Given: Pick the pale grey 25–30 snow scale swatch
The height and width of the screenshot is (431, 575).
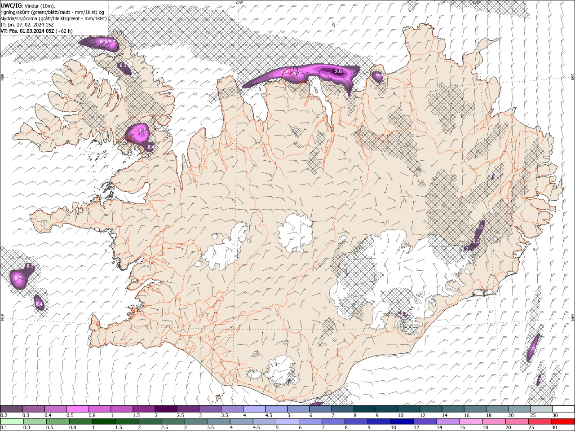Looking at the screenshot, I should 541,409.
